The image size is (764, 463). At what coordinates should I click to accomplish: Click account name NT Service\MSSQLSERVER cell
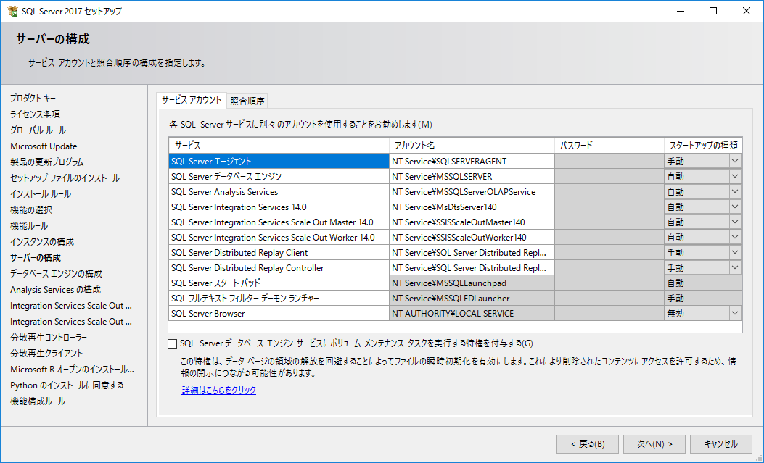coord(472,177)
